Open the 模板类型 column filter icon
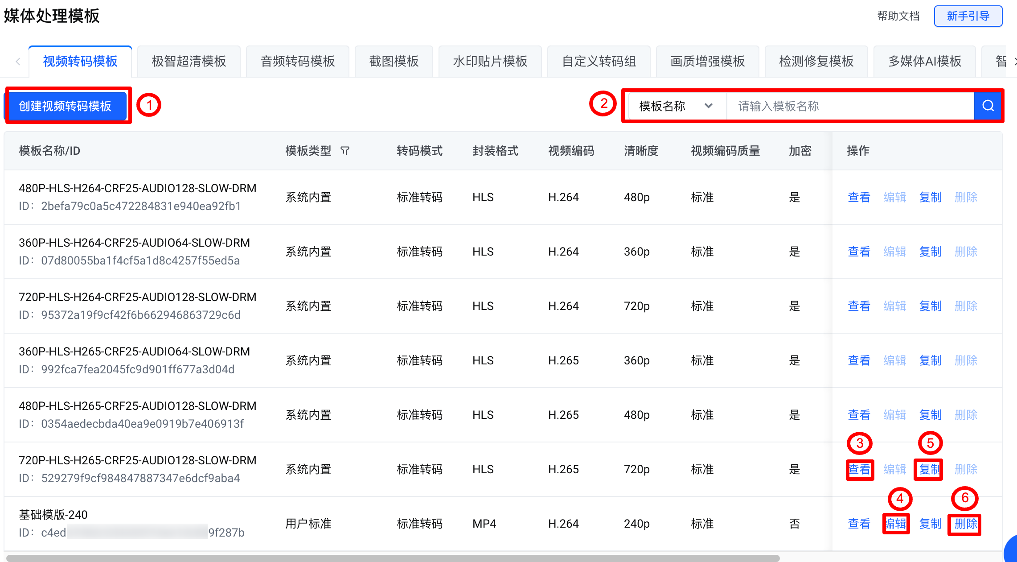1017x562 pixels. (344, 151)
